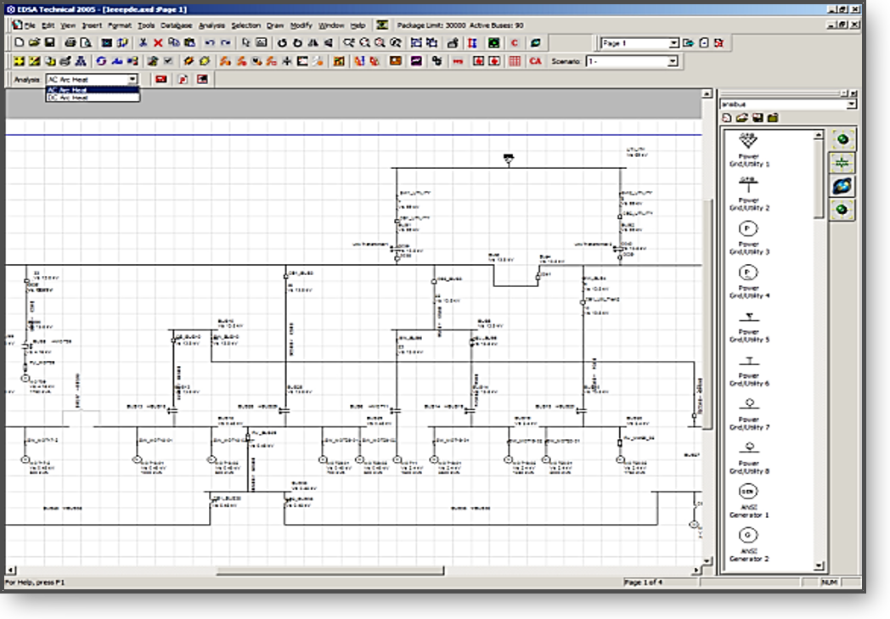Click the red CA toolbar icon
Screen dimensions: 890x619
click(x=535, y=60)
